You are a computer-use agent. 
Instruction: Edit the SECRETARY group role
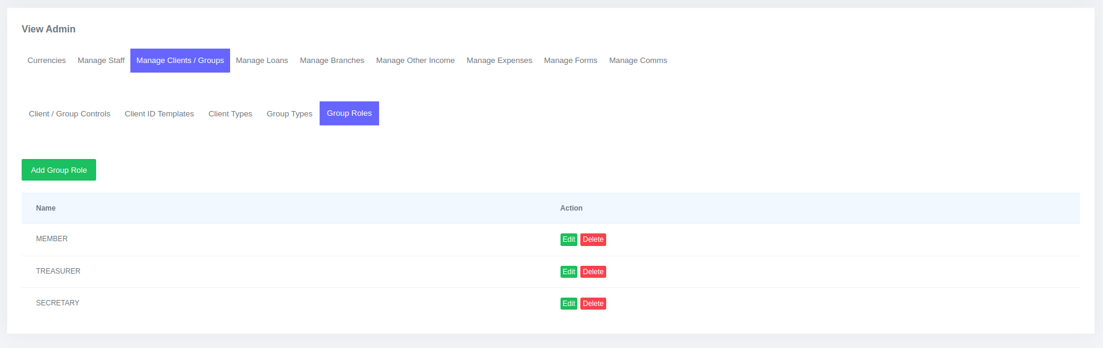point(568,304)
